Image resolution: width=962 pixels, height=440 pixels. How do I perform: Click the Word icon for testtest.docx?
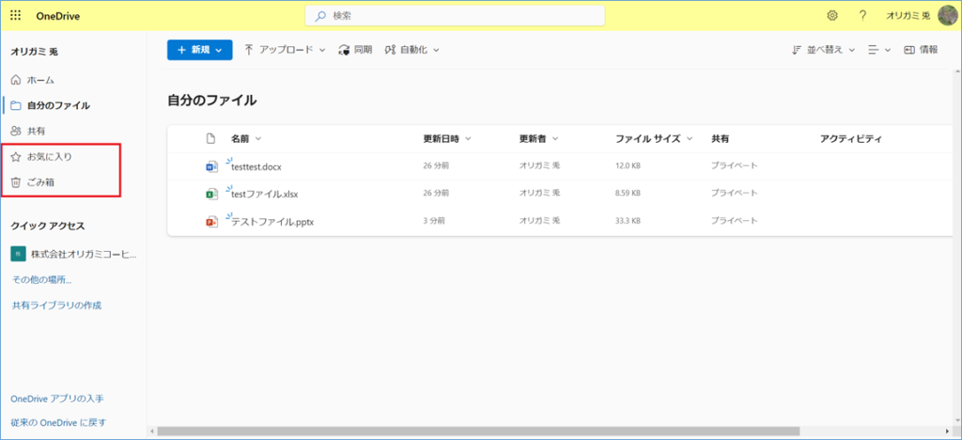(211, 166)
